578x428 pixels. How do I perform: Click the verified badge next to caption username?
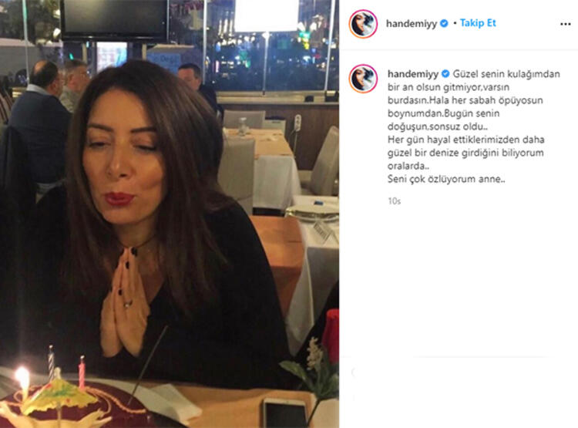tap(445, 74)
